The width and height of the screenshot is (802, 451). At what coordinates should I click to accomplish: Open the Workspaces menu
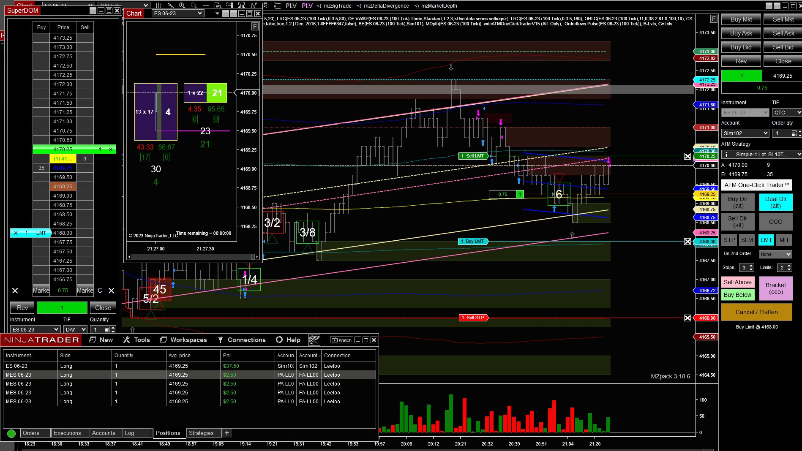[x=183, y=340]
